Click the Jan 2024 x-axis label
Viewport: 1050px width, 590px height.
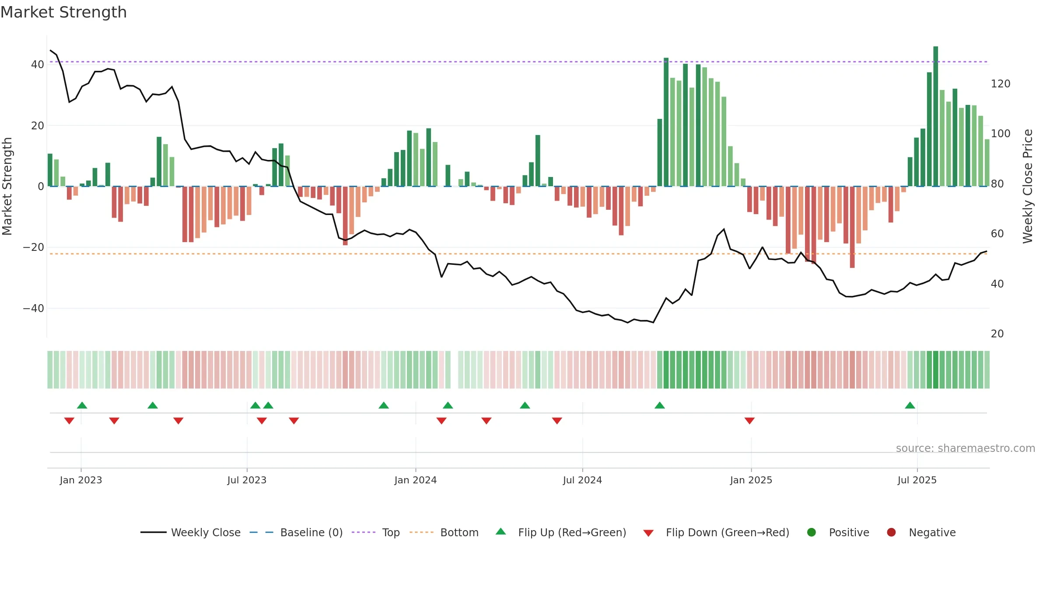[416, 480]
